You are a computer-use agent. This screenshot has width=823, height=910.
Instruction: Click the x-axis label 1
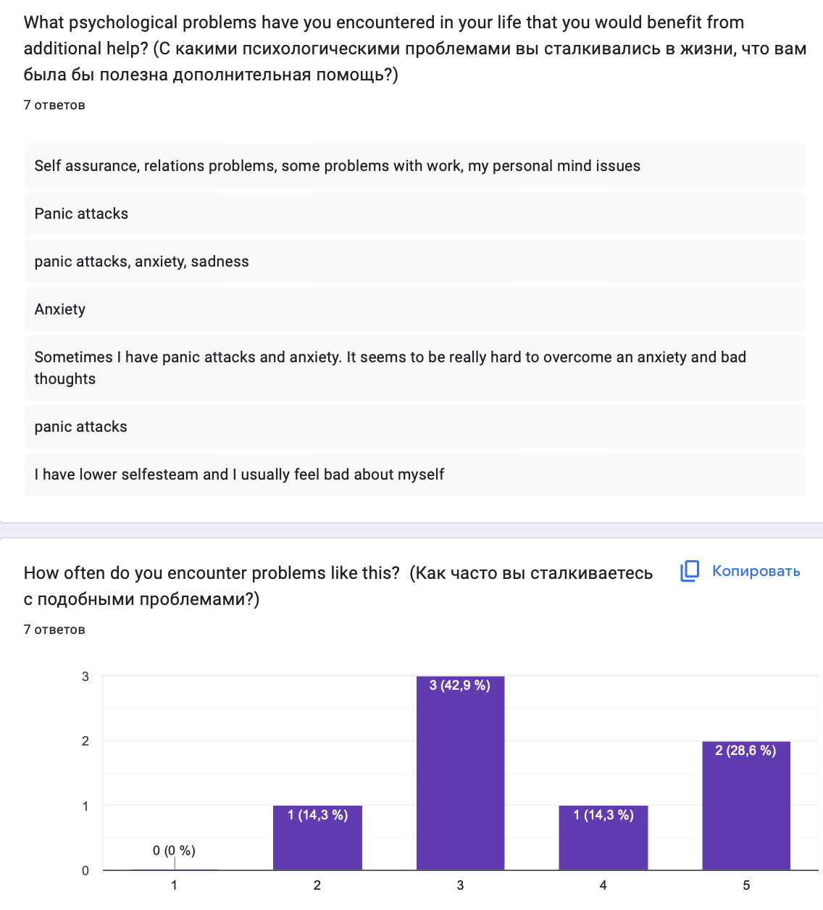tap(174, 885)
